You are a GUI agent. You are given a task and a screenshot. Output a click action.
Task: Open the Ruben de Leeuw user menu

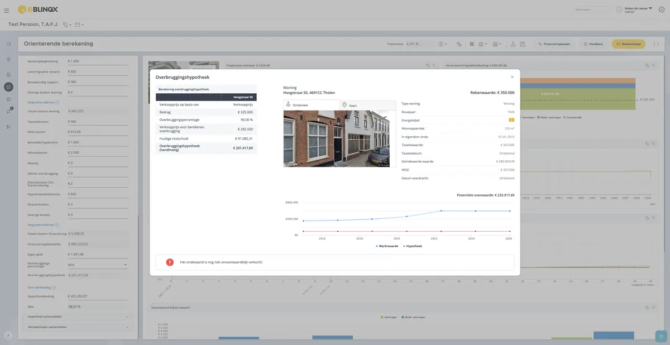[x=634, y=9]
